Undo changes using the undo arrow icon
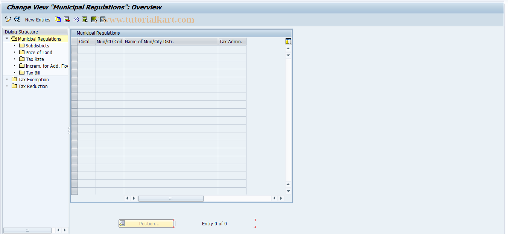 pos(76,20)
